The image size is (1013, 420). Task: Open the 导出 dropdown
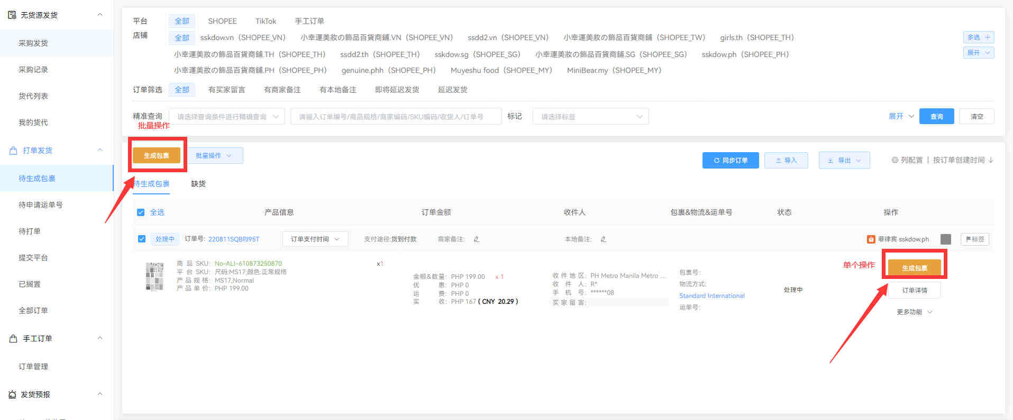pos(844,161)
